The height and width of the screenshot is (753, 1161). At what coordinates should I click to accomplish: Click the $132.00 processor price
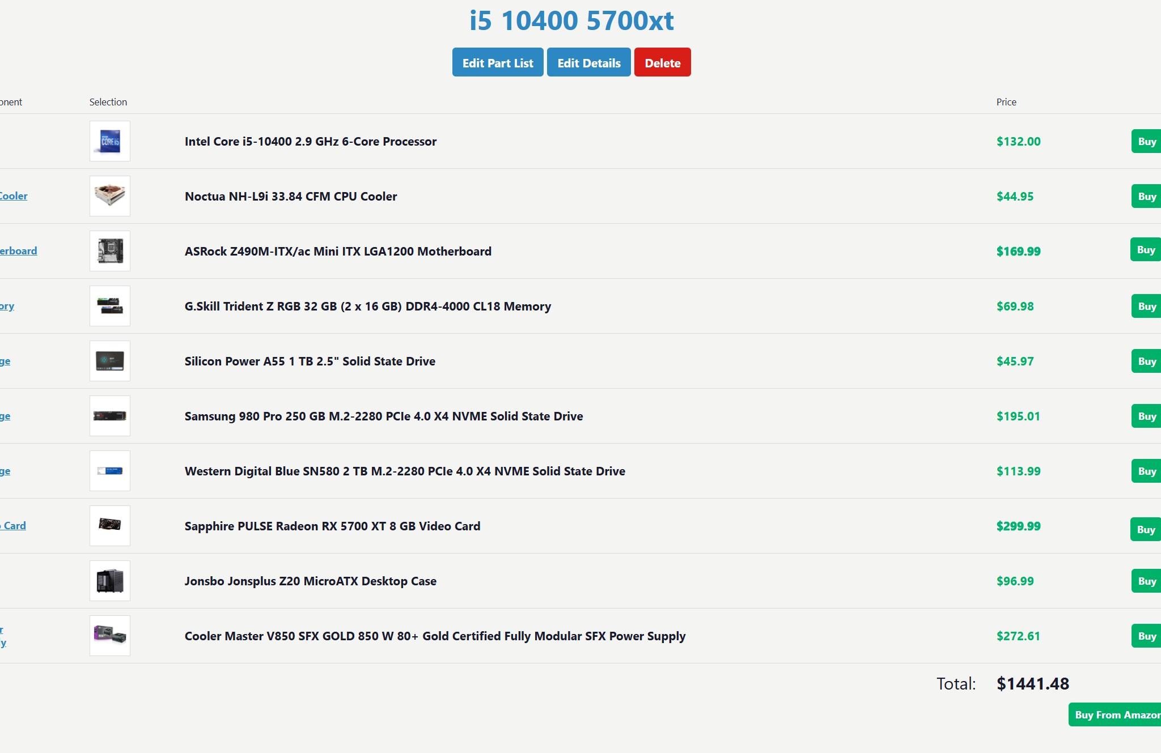1019,141
